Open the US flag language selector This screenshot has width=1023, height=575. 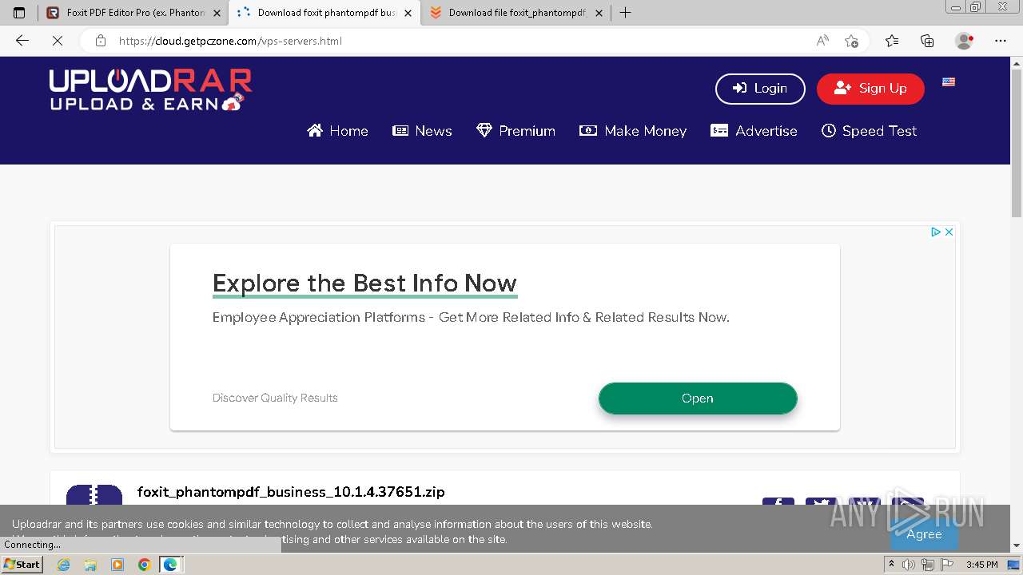[x=949, y=81]
